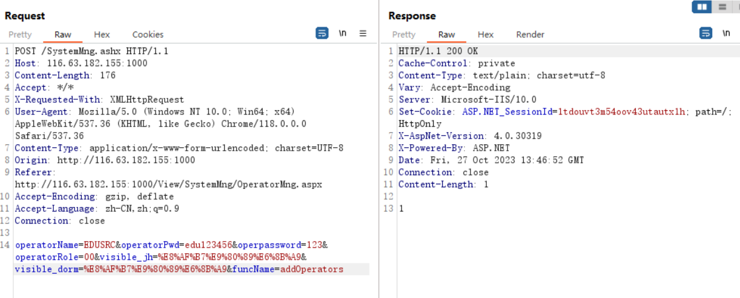Show non-printable characters in Response panel
This screenshot has width=740, height=298.
(726, 33)
